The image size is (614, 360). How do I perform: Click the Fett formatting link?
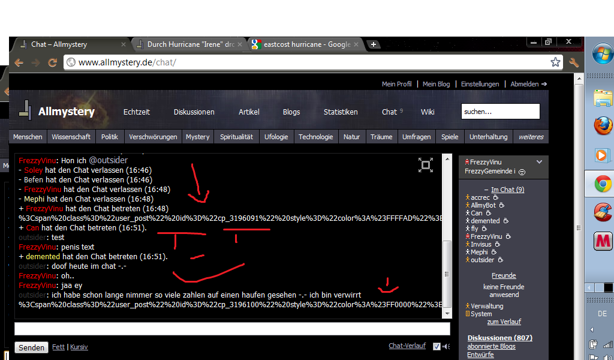[x=58, y=347]
